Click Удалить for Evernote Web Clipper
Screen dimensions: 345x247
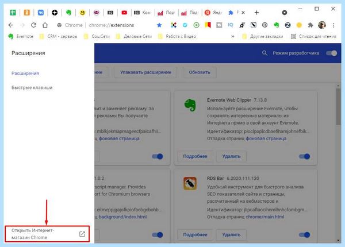(x=231, y=156)
